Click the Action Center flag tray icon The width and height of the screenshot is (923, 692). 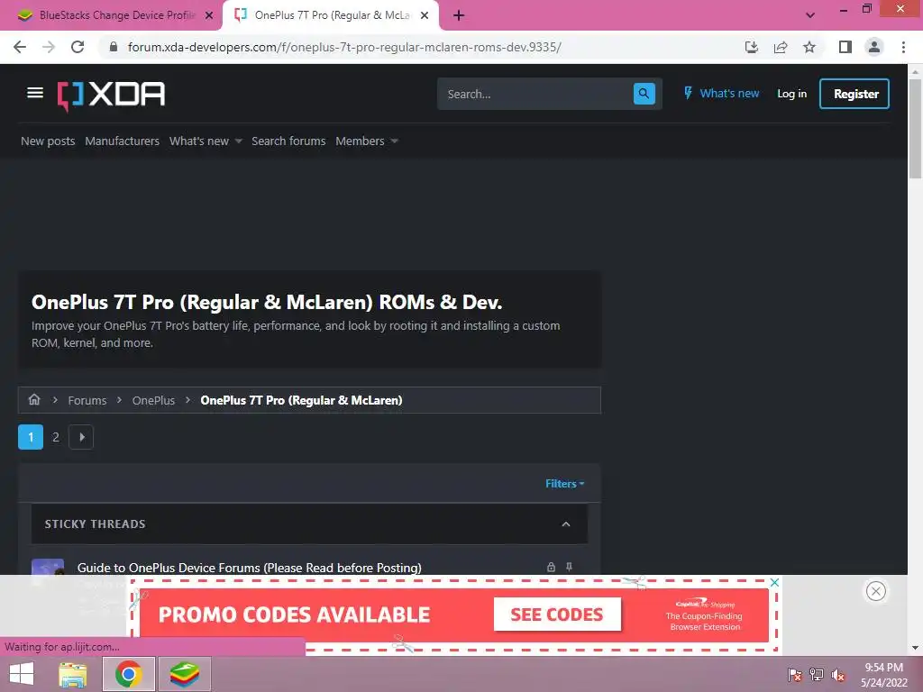point(795,675)
